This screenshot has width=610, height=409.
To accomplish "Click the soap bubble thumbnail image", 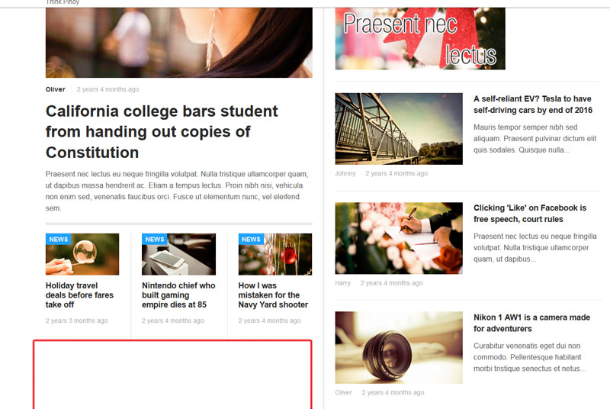I will [82, 254].
